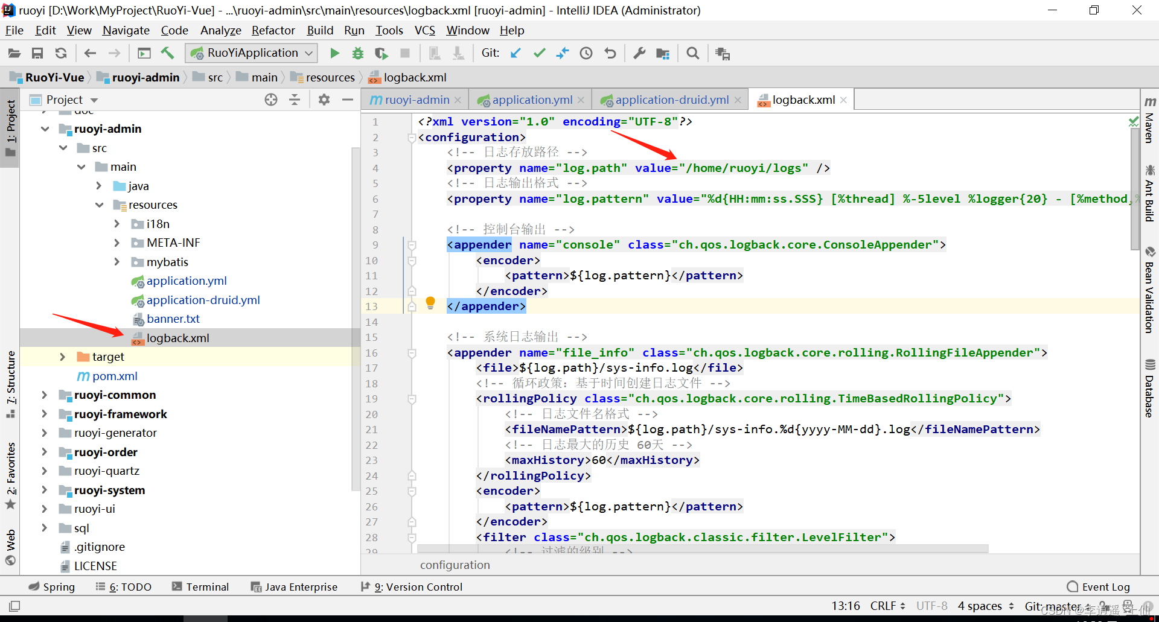Image resolution: width=1159 pixels, height=622 pixels.
Task: Toggle the Bean Validation tool window
Action: click(x=1149, y=290)
